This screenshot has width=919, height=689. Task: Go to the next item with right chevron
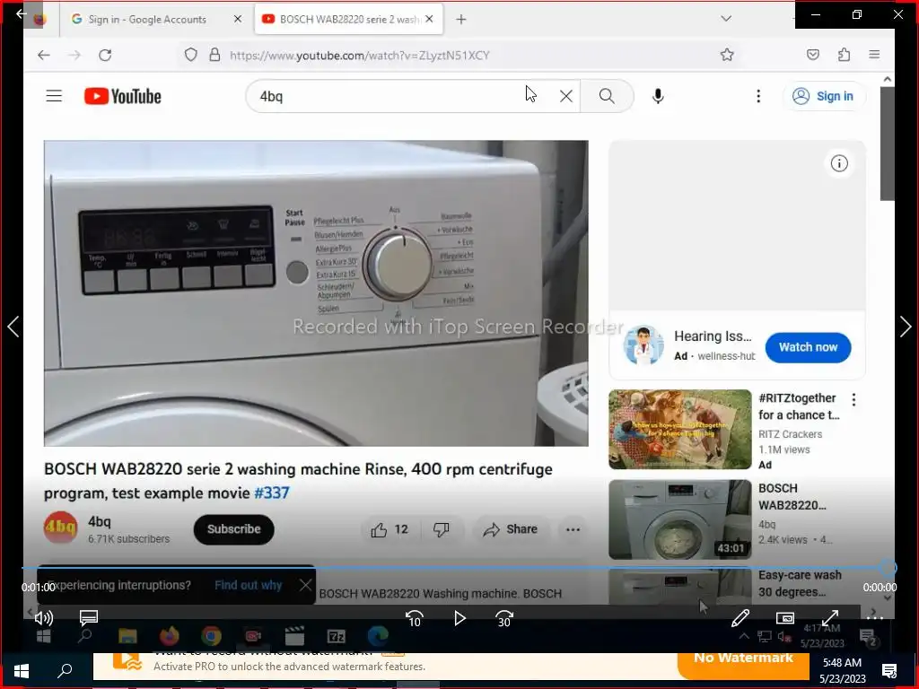click(x=906, y=327)
